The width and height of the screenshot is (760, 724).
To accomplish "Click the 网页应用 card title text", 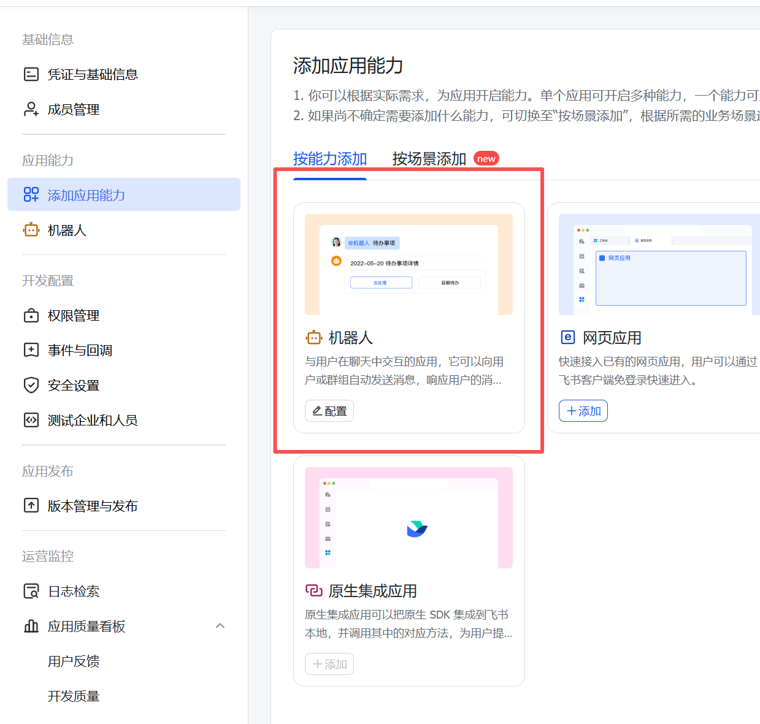I will 612,338.
